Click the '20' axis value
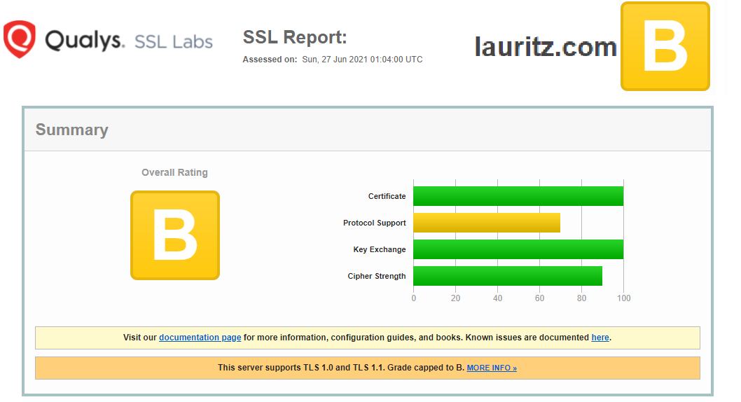The height and width of the screenshot is (402, 741). click(x=455, y=298)
